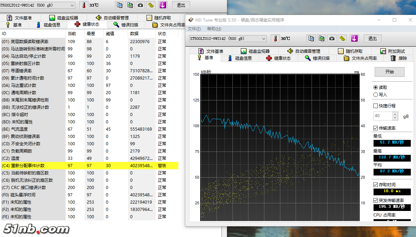Switch to 错误扫描 tab in the right benchmark window

coord(317,58)
